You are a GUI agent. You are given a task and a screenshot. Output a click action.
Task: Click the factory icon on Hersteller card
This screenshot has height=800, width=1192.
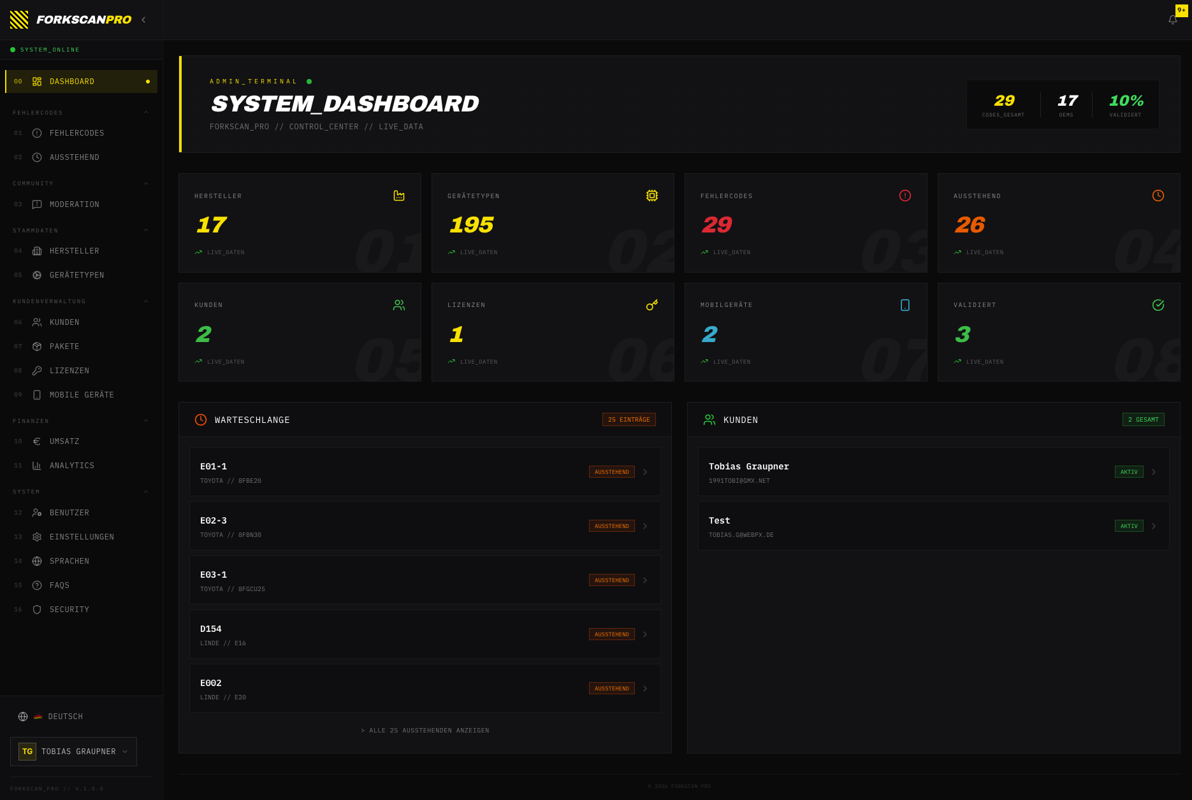point(399,196)
